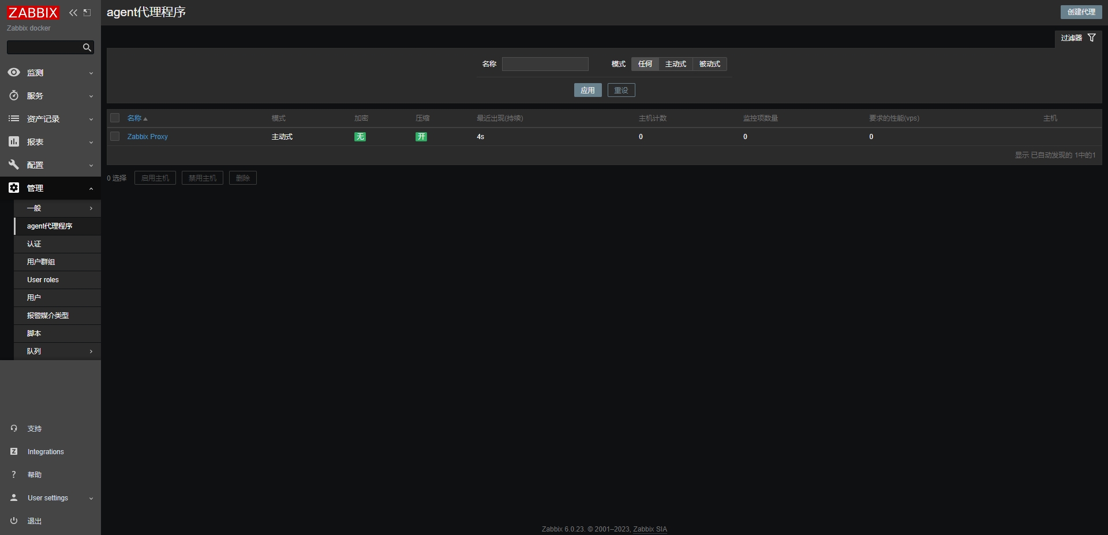Click the ZABBIX logo
Image resolution: width=1108 pixels, height=535 pixels.
pos(33,13)
